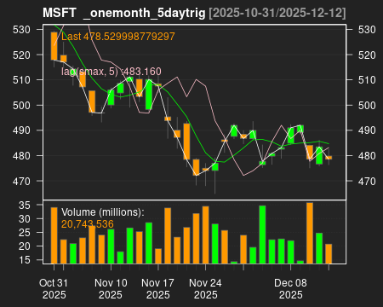Click the 30 label on the volume axis
Screen dimensions: 383x307
(x=25, y=219)
